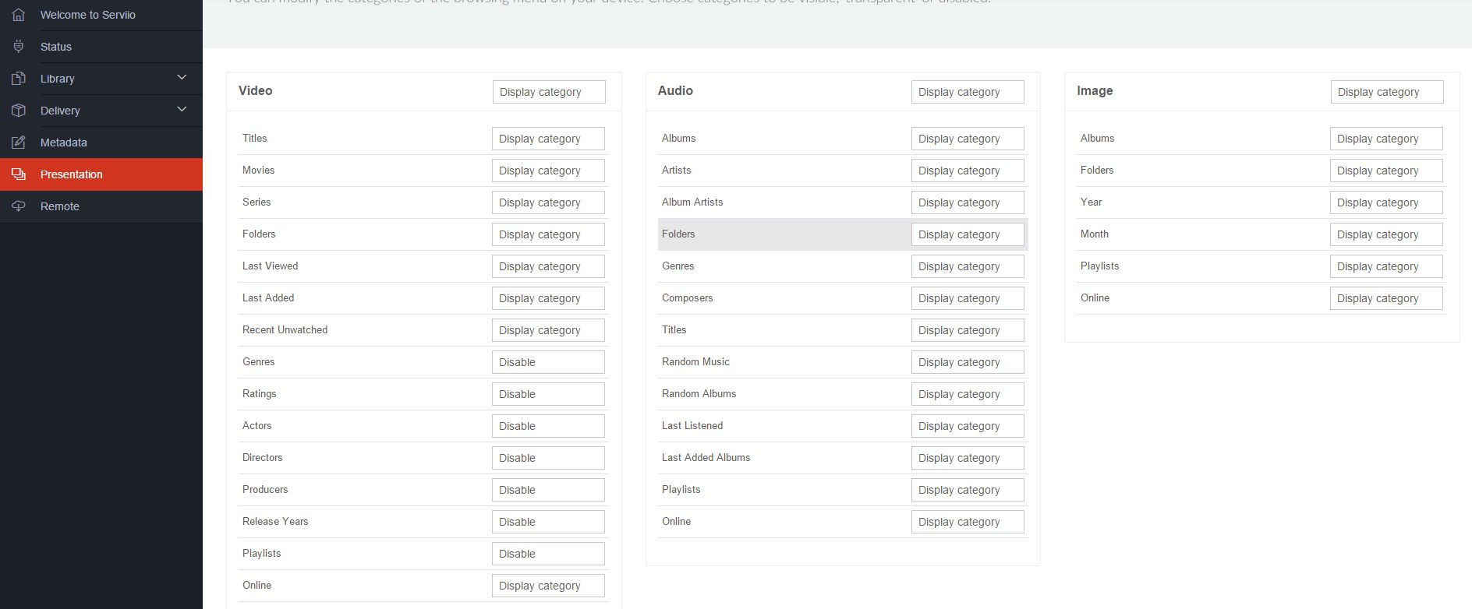
Task: Go to the Metadata section
Action: coord(64,143)
